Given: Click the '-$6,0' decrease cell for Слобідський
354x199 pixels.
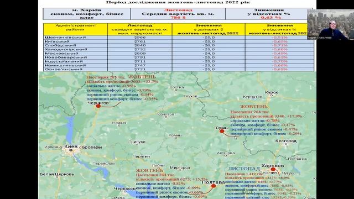Looking at the screenshot, I should [209, 45].
